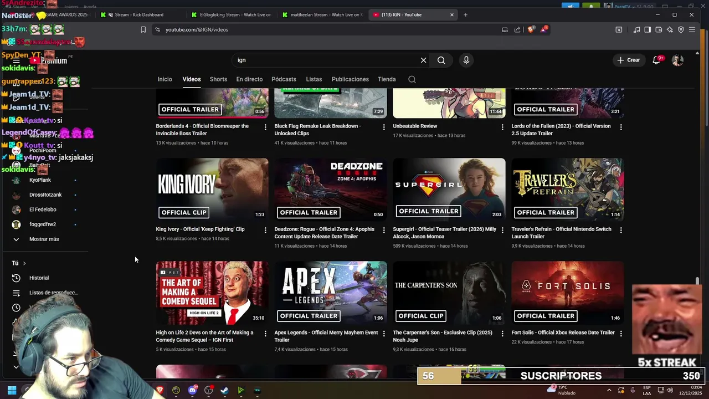Click the Crear button

[x=628, y=60]
